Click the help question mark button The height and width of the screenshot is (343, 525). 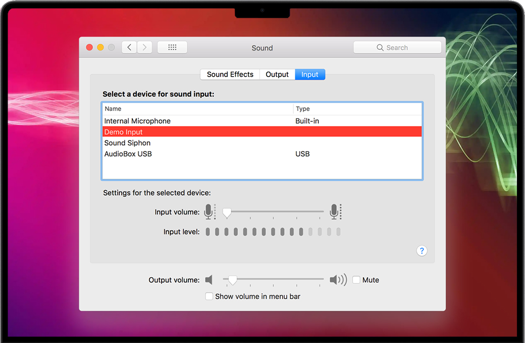422,251
